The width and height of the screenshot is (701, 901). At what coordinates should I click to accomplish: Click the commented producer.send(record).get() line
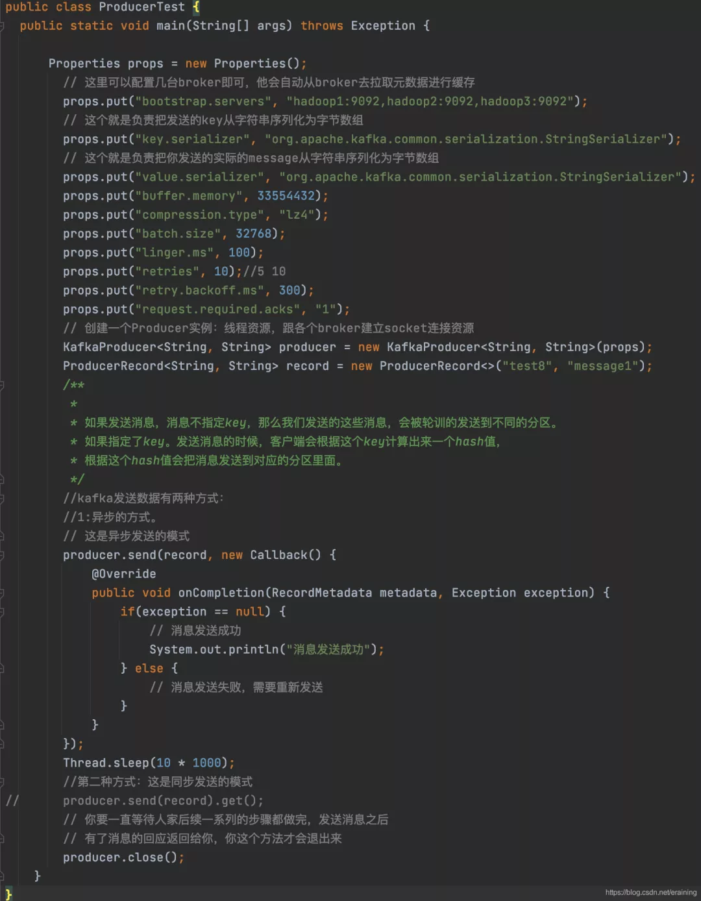[164, 801]
